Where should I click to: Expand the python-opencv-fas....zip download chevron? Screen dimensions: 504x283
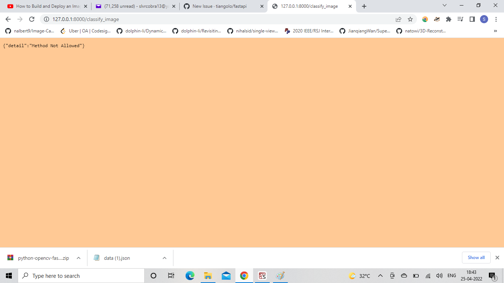(78, 258)
